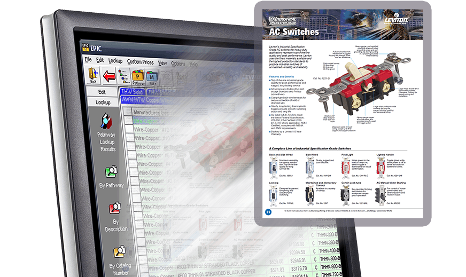Click the Exit toolbar icon
466x277 pixels.
pyautogui.click(x=94, y=75)
